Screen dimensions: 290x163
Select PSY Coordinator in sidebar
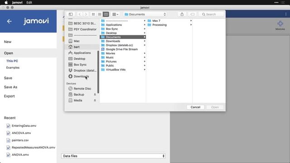82,29
